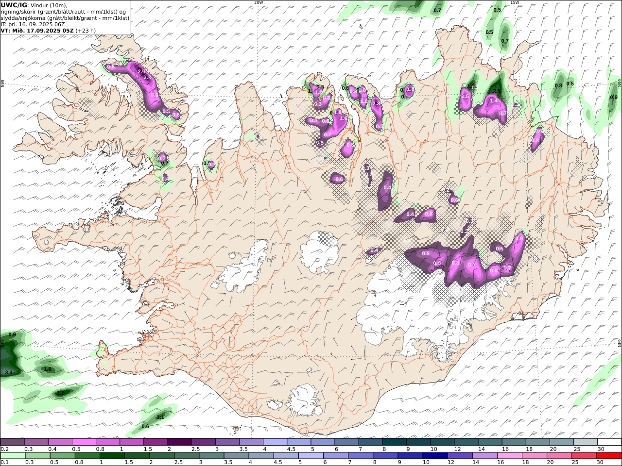
Task: Select the rain scale swatch starting at 4
Action: [x=261, y=455]
